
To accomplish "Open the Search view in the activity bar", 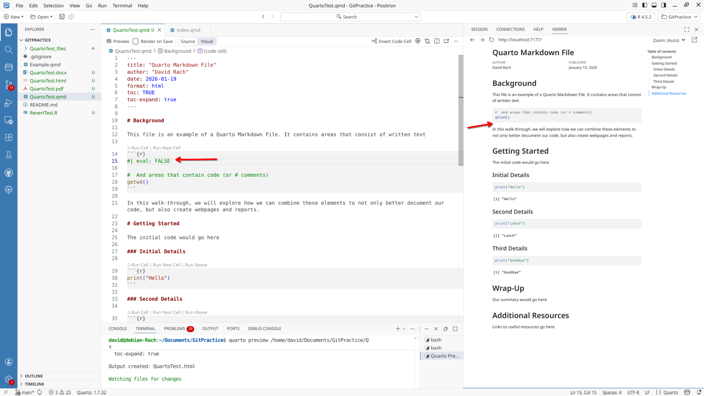I will coord(9,49).
